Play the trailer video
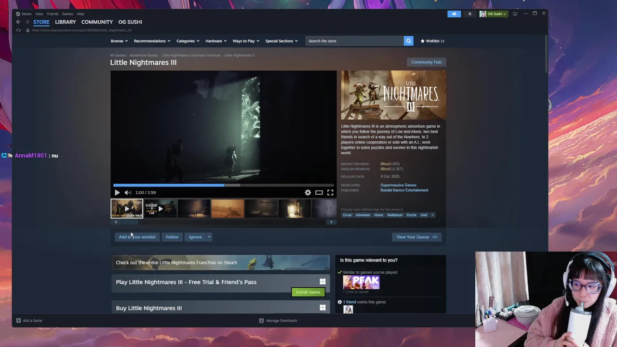This screenshot has height=347, width=617. point(117,192)
